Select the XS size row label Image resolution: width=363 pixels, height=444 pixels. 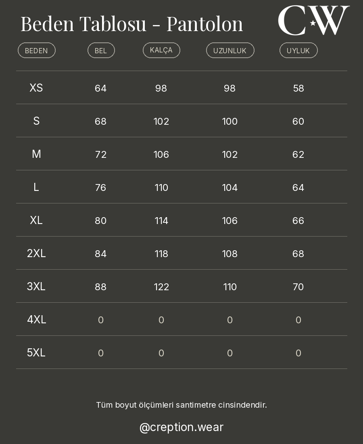point(36,88)
